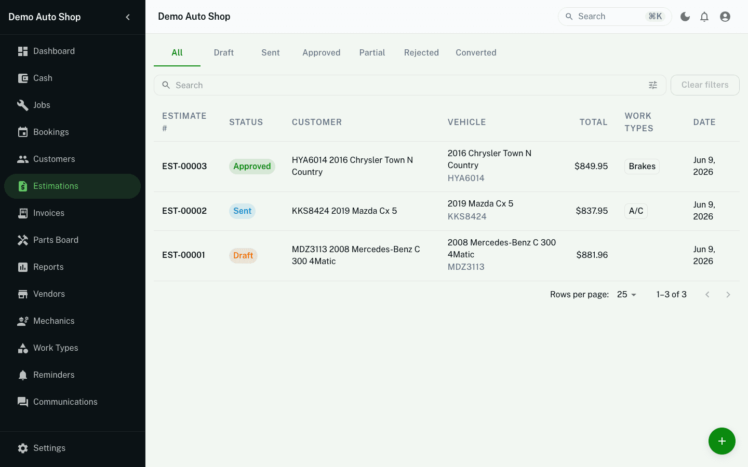Viewport: 748px width, 467px height.
Task: Click the KKS8424 plate under vehicle
Action: [x=467, y=217]
